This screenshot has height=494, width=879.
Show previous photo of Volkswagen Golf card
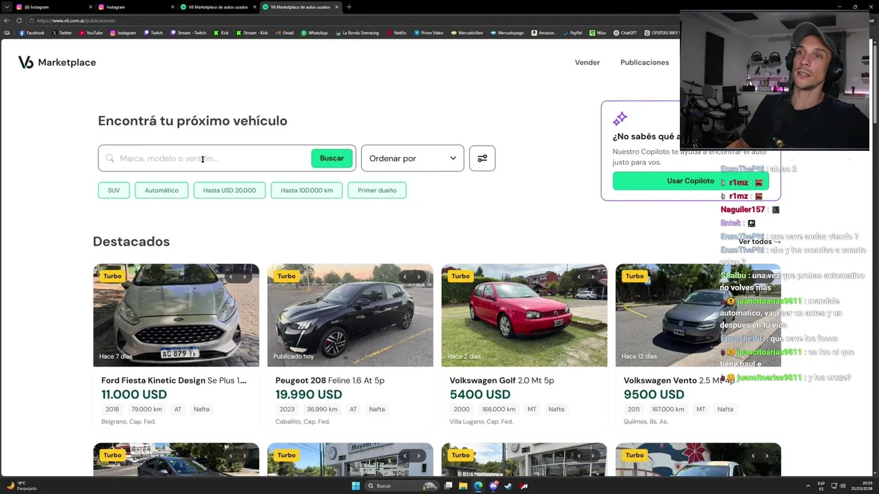point(579,277)
